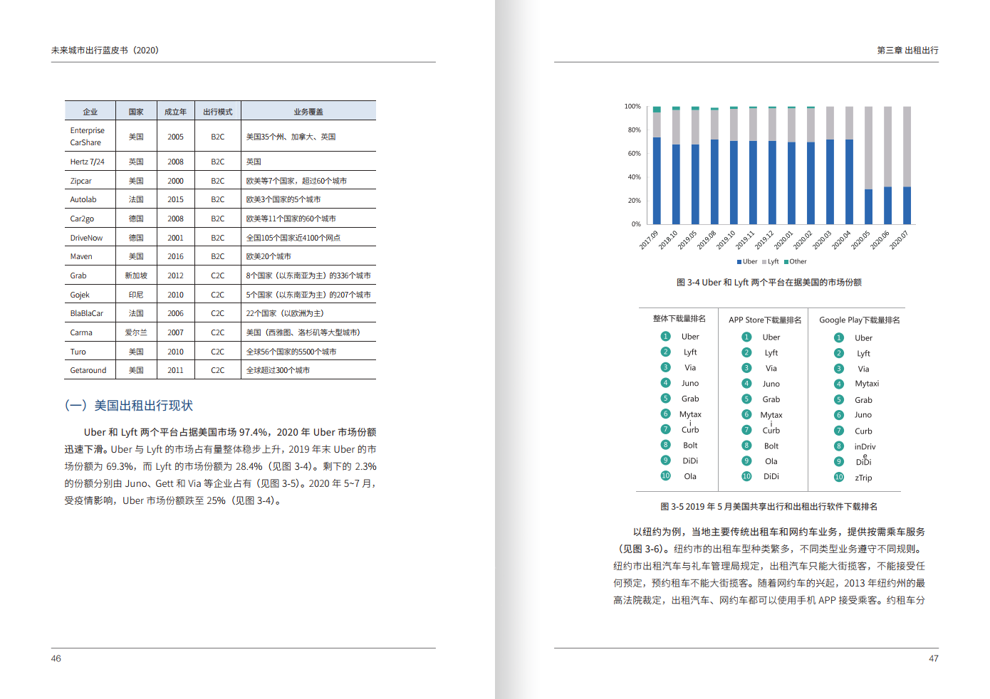Viewport: 990px width, 699px height.
Task: Click the 2017.09 x-axis label
Action: 649,240
